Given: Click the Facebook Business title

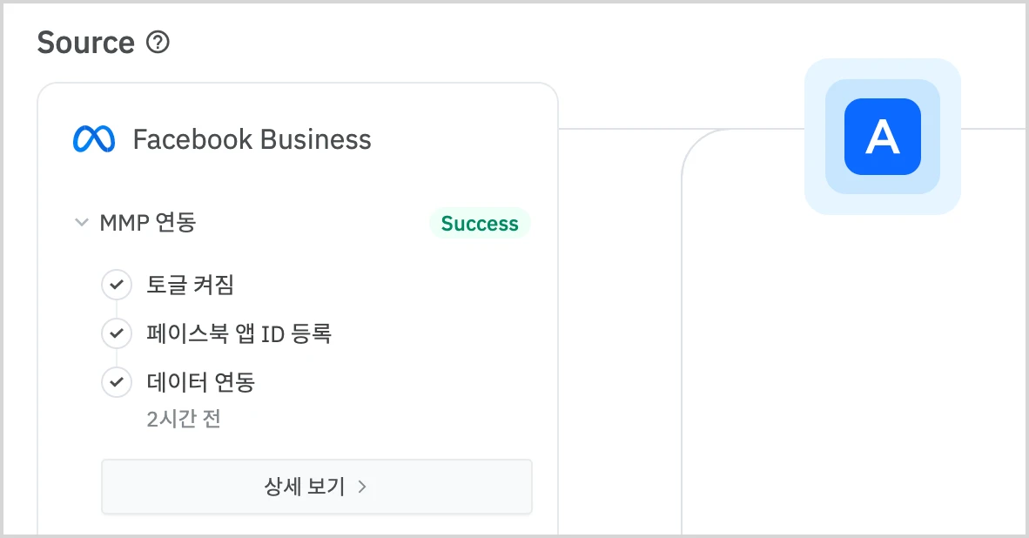Looking at the screenshot, I should (252, 139).
